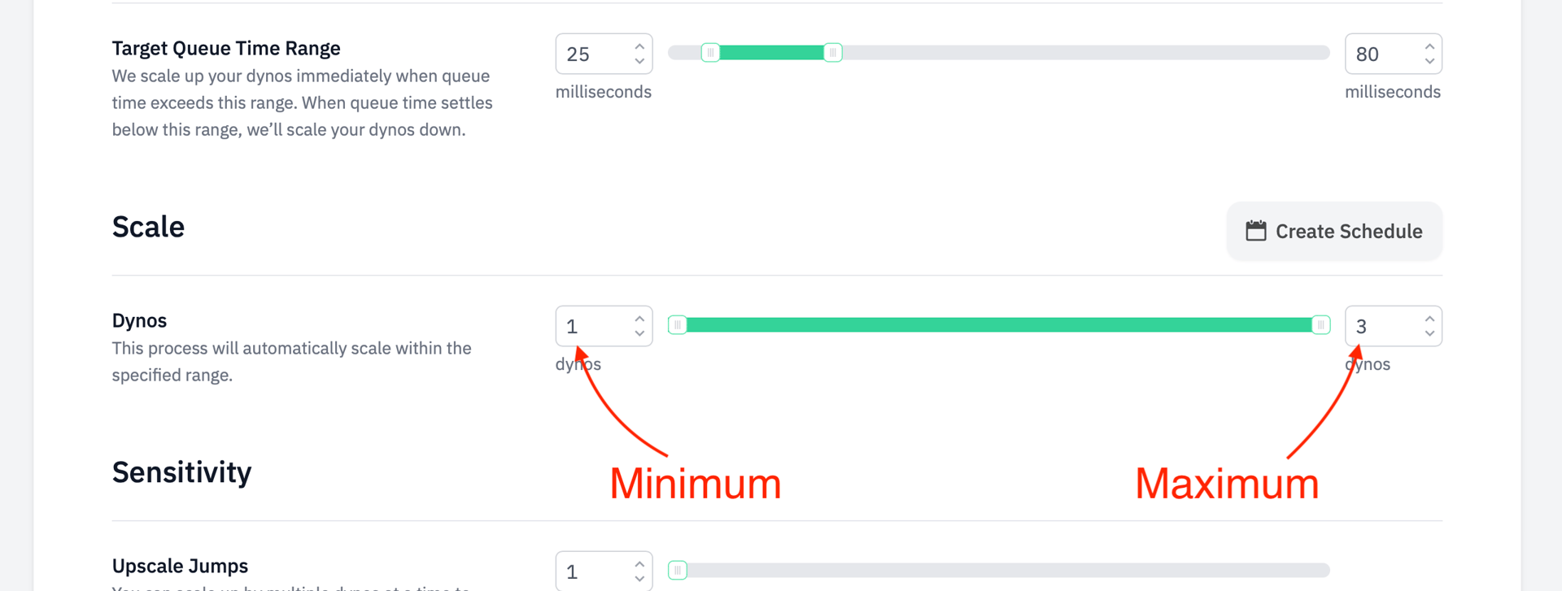Increase maximum queue time with up arrow

1429,46
